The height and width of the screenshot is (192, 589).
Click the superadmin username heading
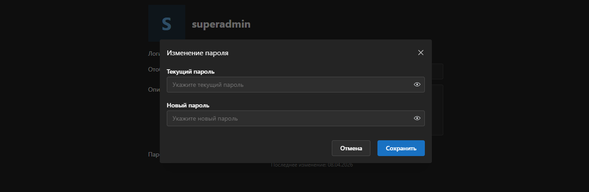click(221, 25)
